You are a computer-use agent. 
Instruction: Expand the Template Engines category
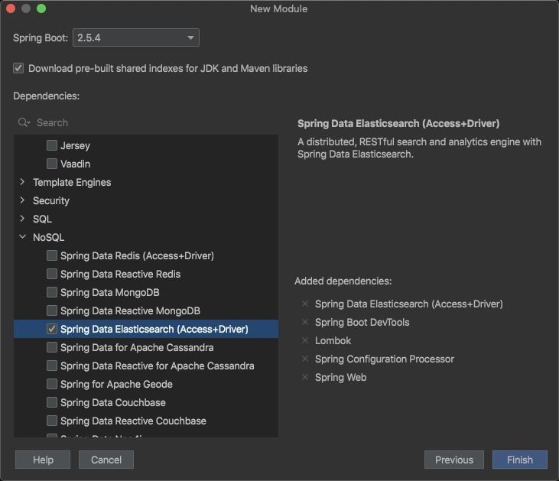pos(23,182)
